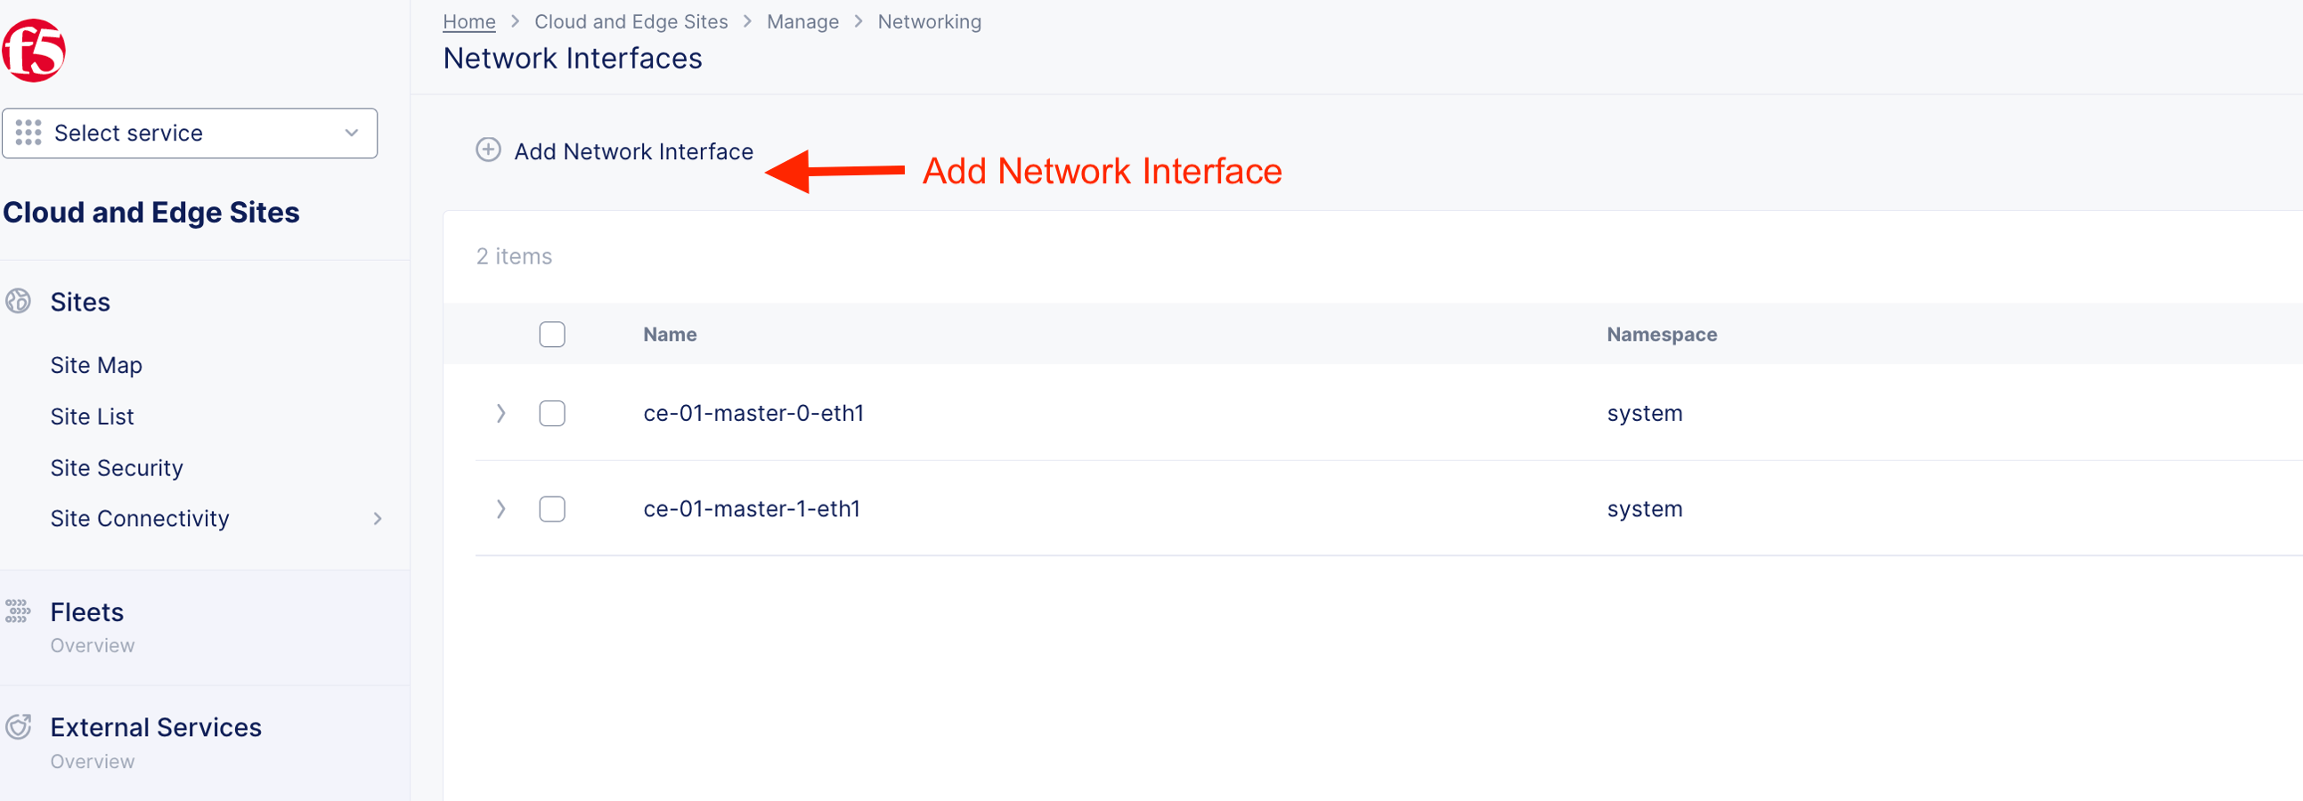Expand the Site Connectivity submenu arrow
This screenshot has width=2303, height=801.
378,519
